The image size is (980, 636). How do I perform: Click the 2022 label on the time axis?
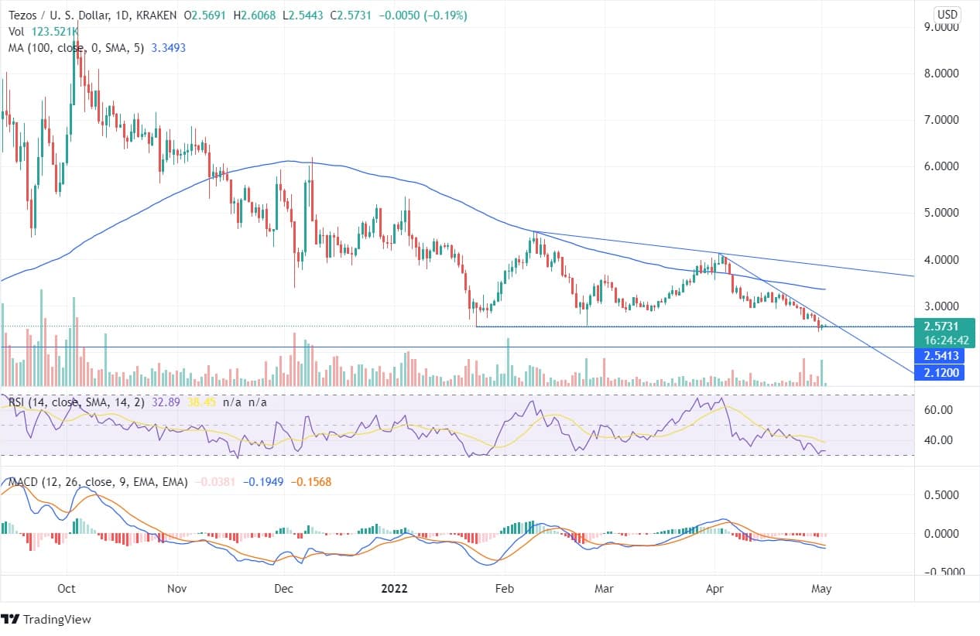(x=395, y=589)
